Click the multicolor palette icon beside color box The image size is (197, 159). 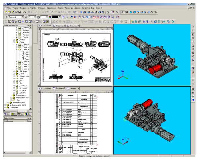coord(50,17)
